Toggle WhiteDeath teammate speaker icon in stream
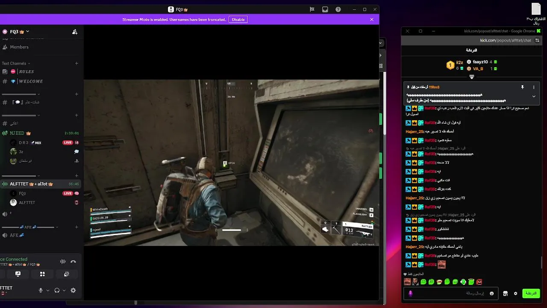Image resolution: width=547 pixels, height=308 pixels. coord(129,207)
